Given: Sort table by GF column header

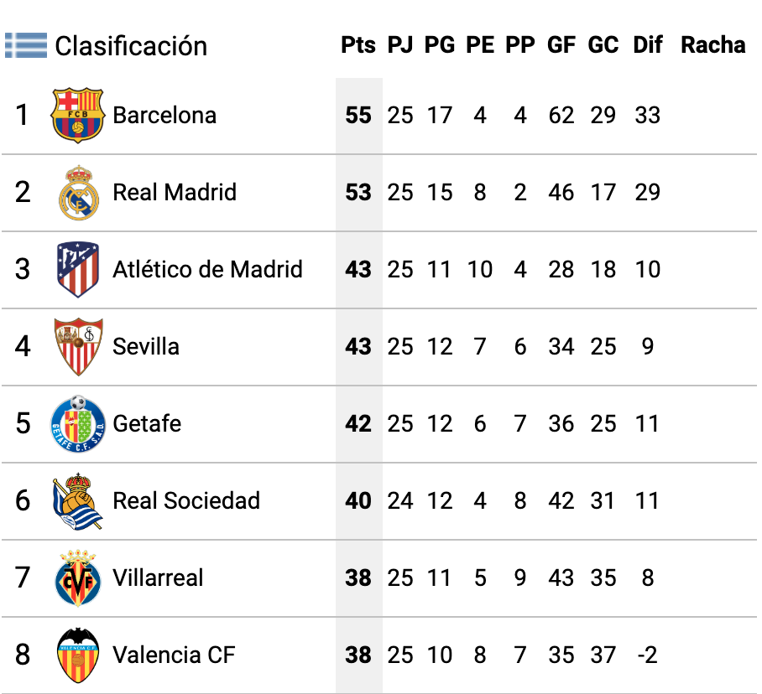Looking at the screenshot, I should [x=561, y=44].
